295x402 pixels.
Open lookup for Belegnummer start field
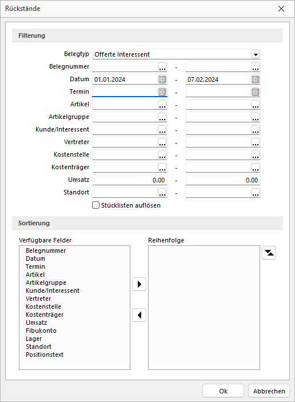(162, 67)
